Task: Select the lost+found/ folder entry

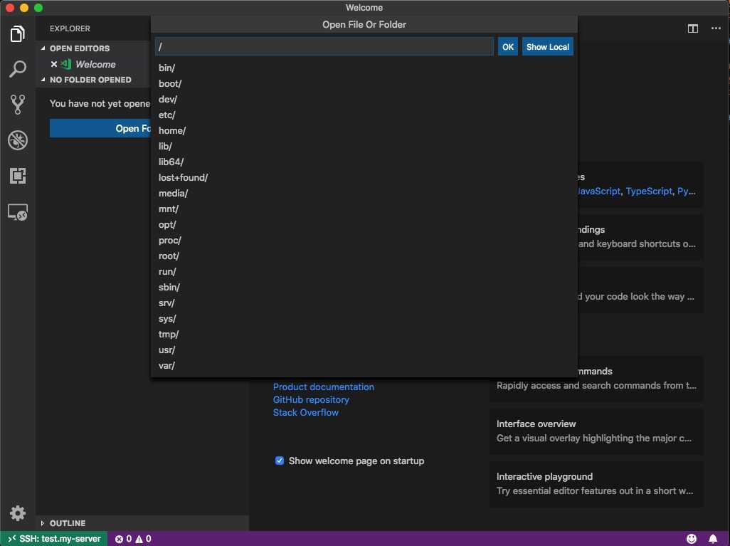Action: tap(364, 177)
